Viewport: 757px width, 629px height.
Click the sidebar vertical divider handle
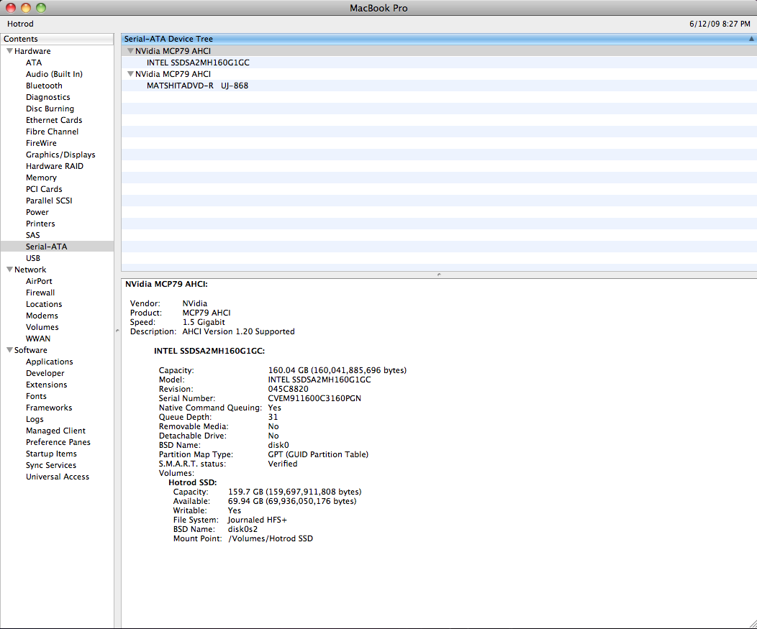117,331
